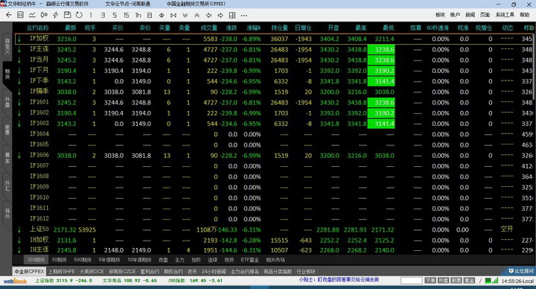Switch to the 300期货 sub-tab
This screenshot has width=536, height=289.
pos(36,260)
